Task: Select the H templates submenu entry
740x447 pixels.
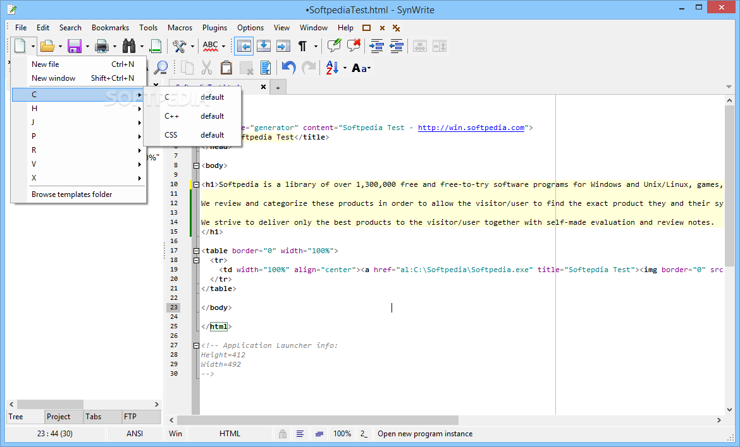Action: 79,109
